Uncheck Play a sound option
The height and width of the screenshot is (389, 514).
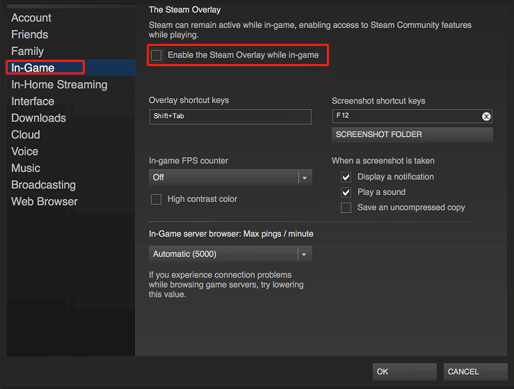coord(346,192)
